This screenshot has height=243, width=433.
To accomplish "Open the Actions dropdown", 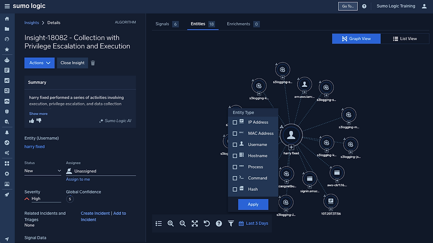I will point(40,63).
